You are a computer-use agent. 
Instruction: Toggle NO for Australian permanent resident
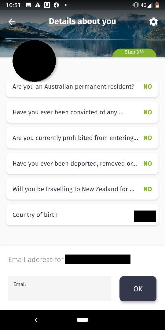point(148,86)
